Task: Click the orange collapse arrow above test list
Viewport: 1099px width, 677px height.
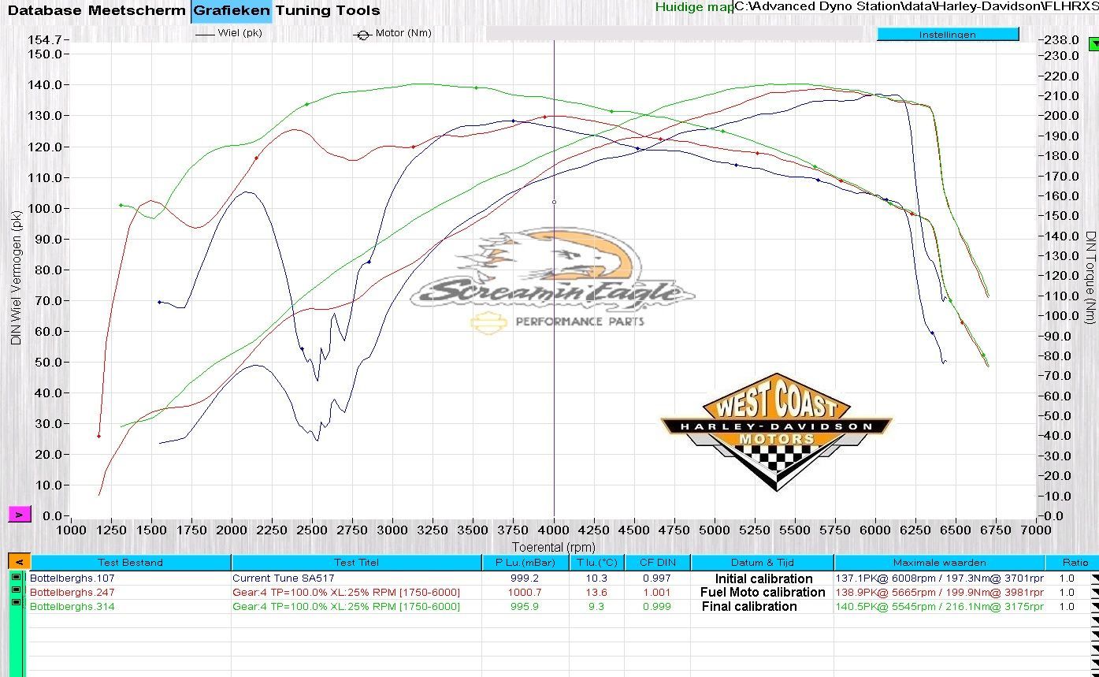Action: (x=19, y=562)
